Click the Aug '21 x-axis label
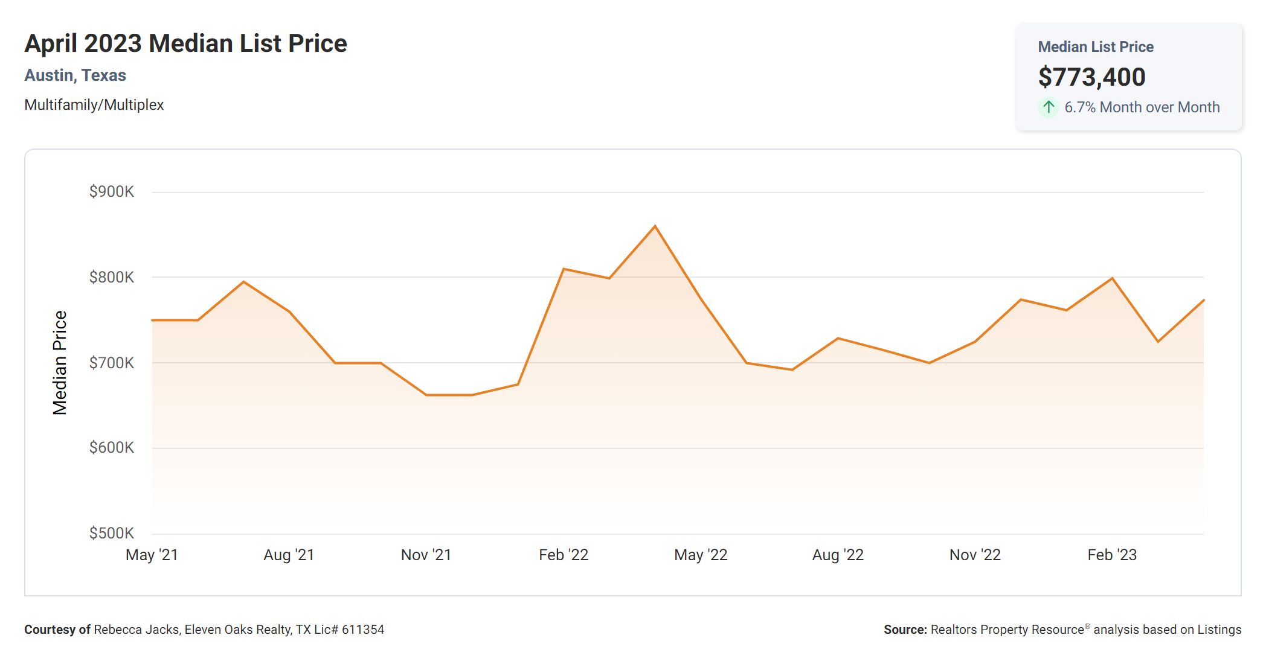Screen dimensions: 1266x664 (x=289, y=555)
